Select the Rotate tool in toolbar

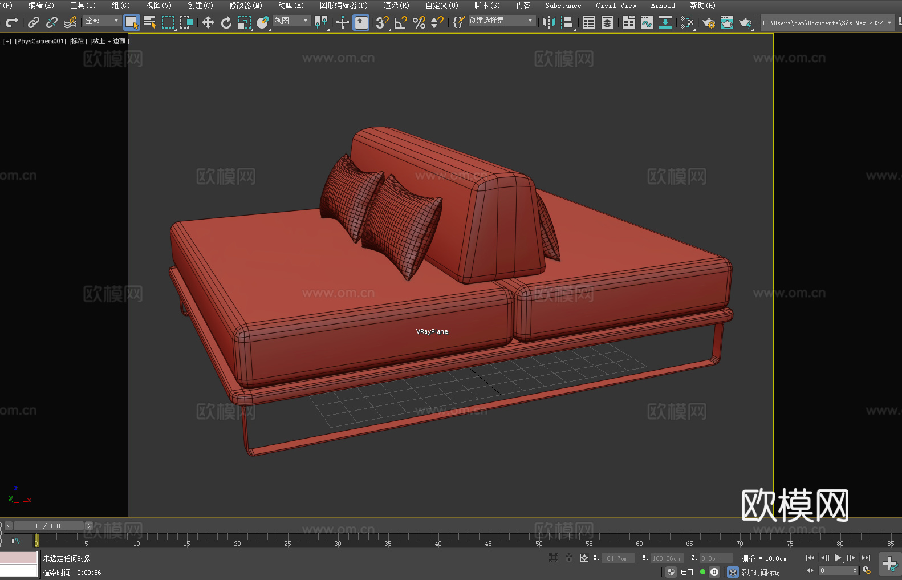[x=226, y=22]
